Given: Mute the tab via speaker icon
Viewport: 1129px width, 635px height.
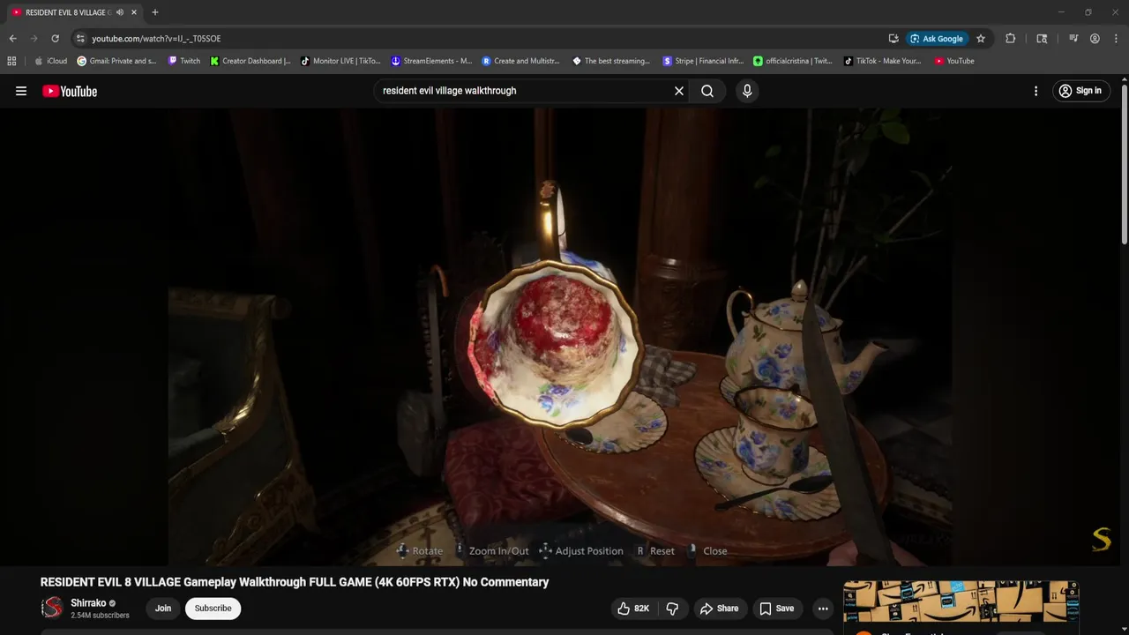Looking at the screenshot, I should click(120, 12).
